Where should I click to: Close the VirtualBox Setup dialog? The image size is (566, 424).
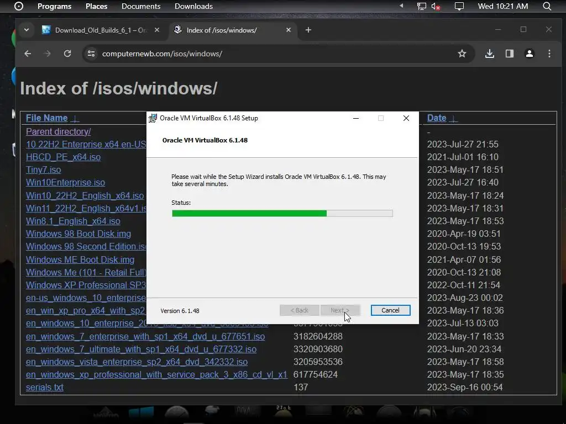click(x=406, y=118)
